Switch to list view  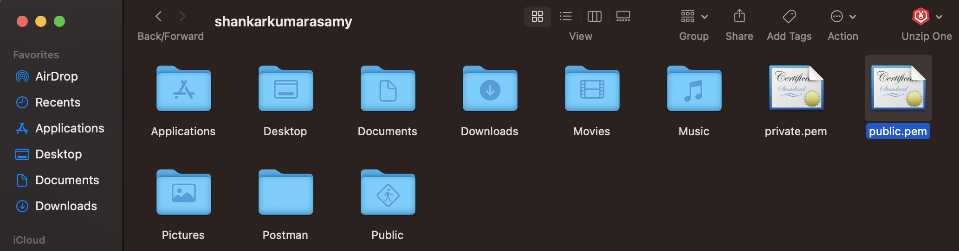coord(565,17)
